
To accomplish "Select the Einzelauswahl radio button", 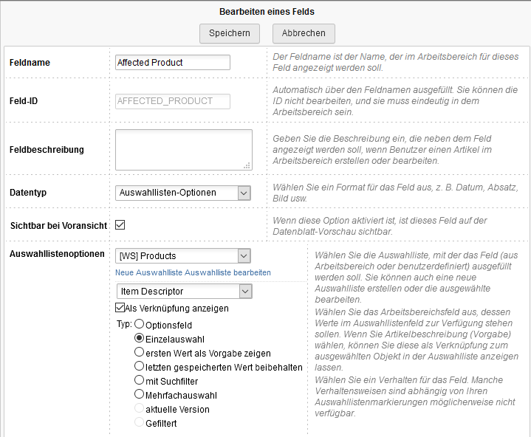I will tap(139, 337).
